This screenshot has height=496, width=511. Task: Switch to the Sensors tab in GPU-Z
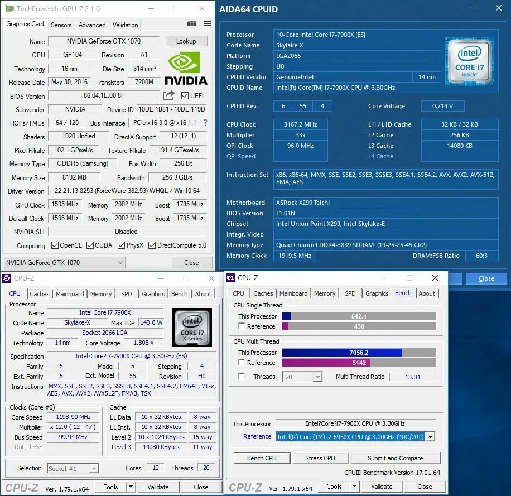click(x=61, y=25)
